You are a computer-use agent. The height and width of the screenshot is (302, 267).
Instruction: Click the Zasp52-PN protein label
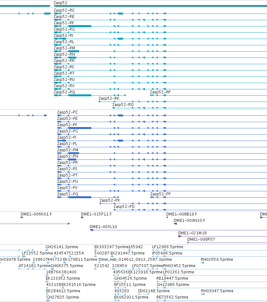tap(68, 156)
